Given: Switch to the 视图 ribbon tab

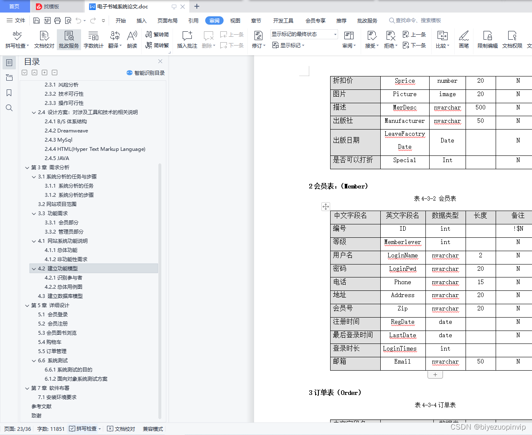Looking at the screenshot, I should click(235, 20).
